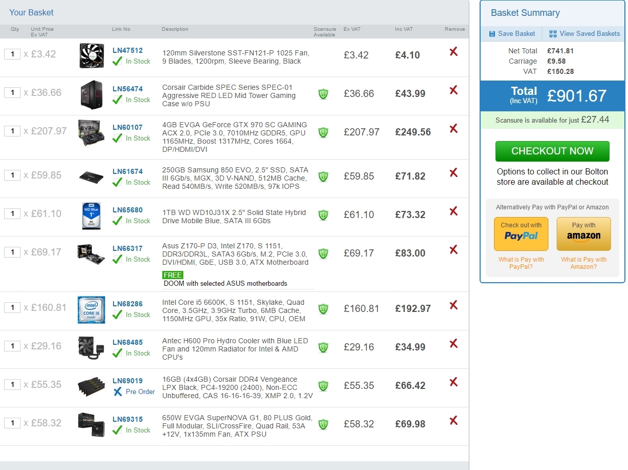
Task: View saved baskets
Action: coord(584,33)
